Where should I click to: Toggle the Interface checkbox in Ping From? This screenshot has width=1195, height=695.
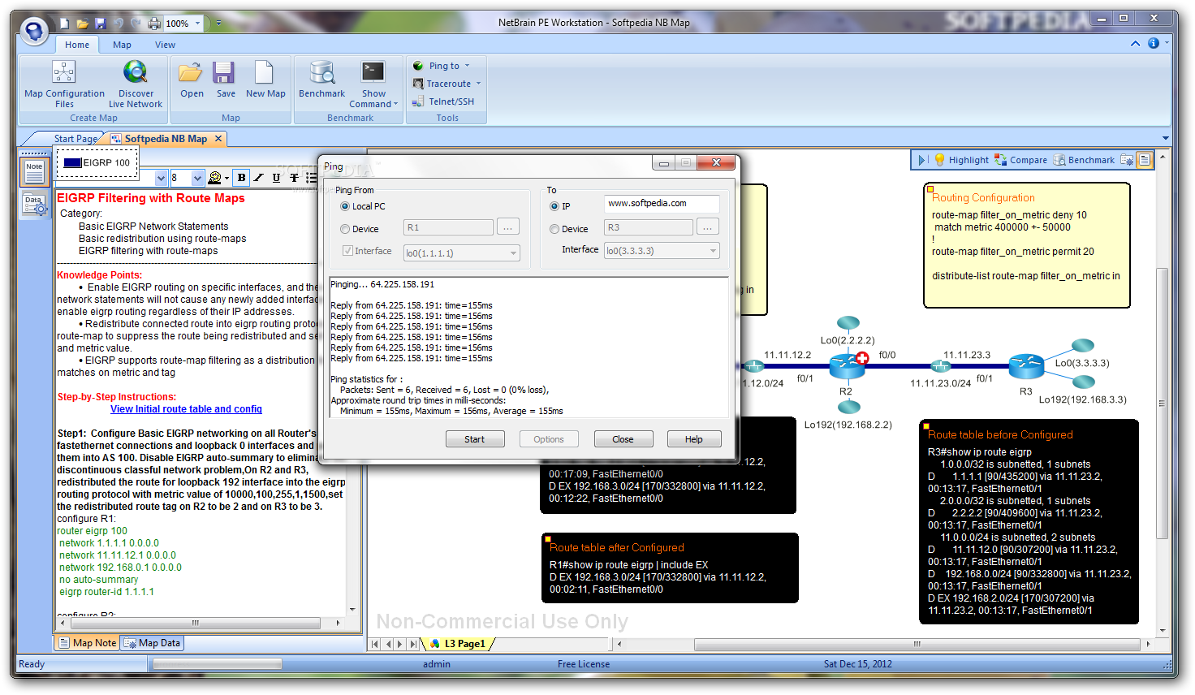click(x=347, y=251)
